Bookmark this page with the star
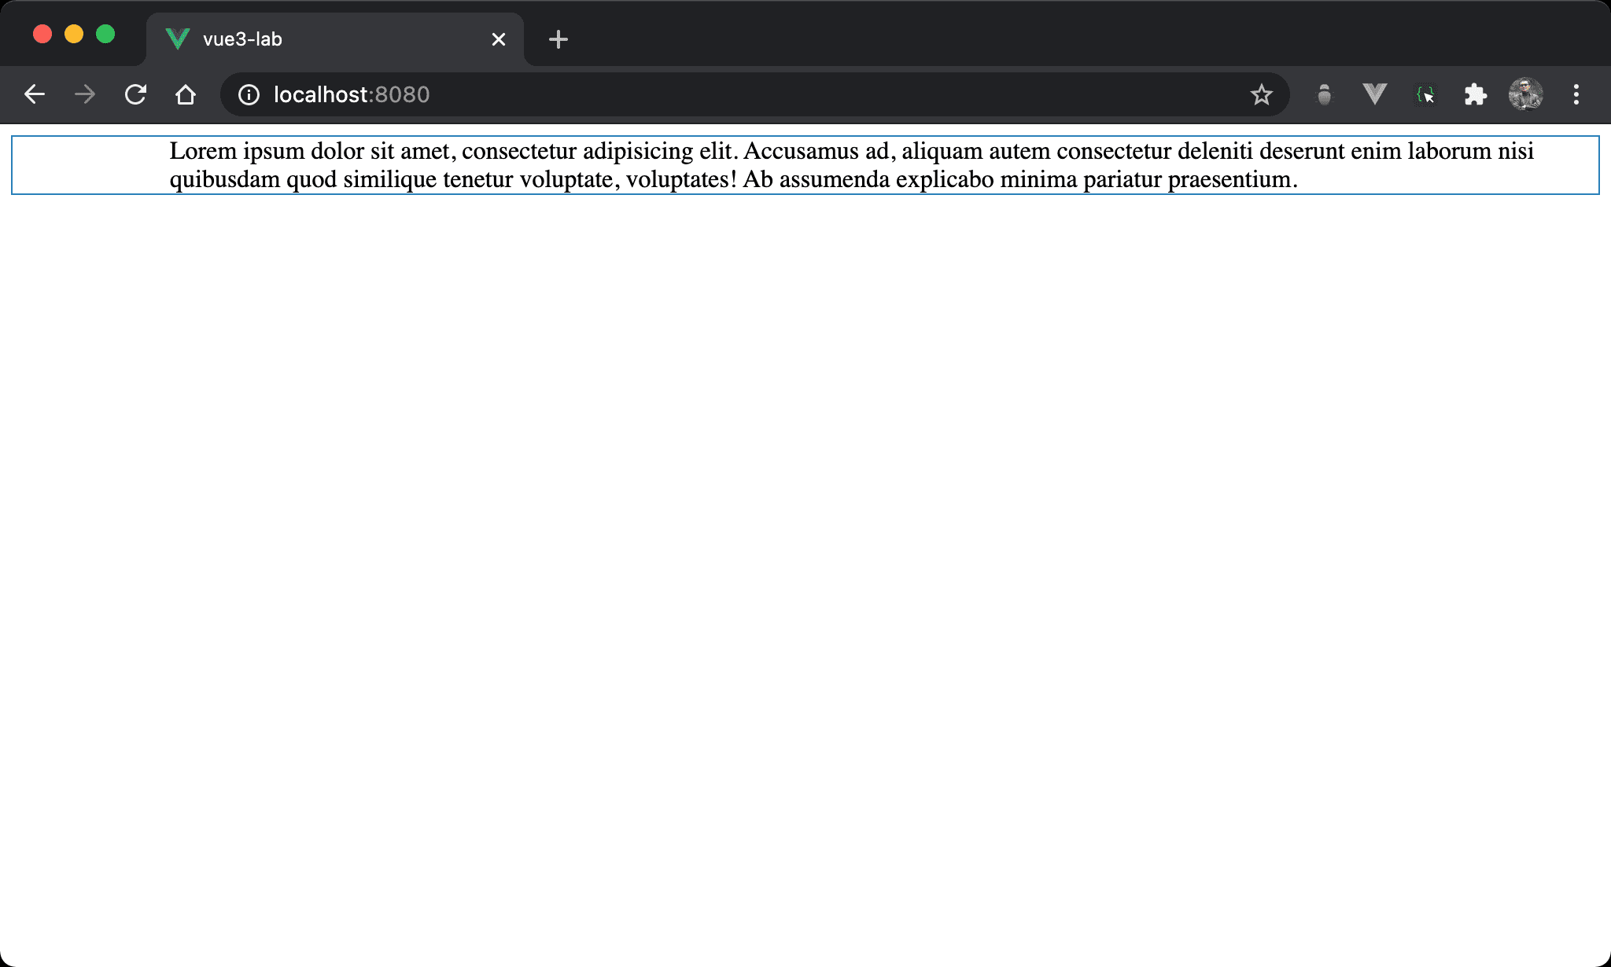 pyautogui.click(x=1261, y=95)
